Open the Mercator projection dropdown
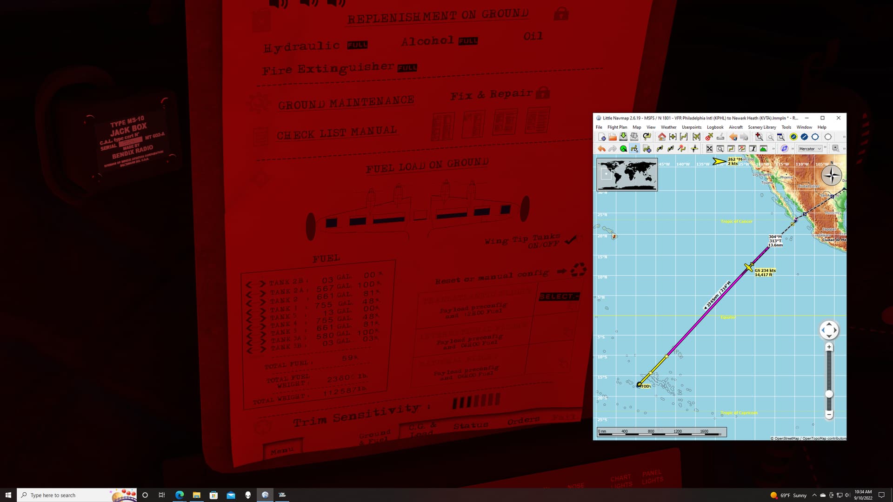Viewport: 893px width, 502px height. click(x=810, y=149)
